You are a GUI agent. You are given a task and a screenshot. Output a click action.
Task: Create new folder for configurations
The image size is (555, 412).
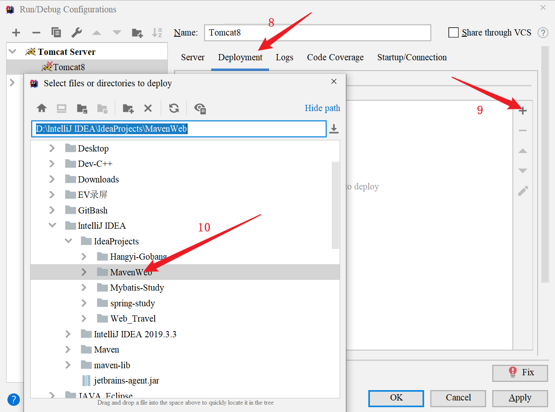tap(137, 33)
